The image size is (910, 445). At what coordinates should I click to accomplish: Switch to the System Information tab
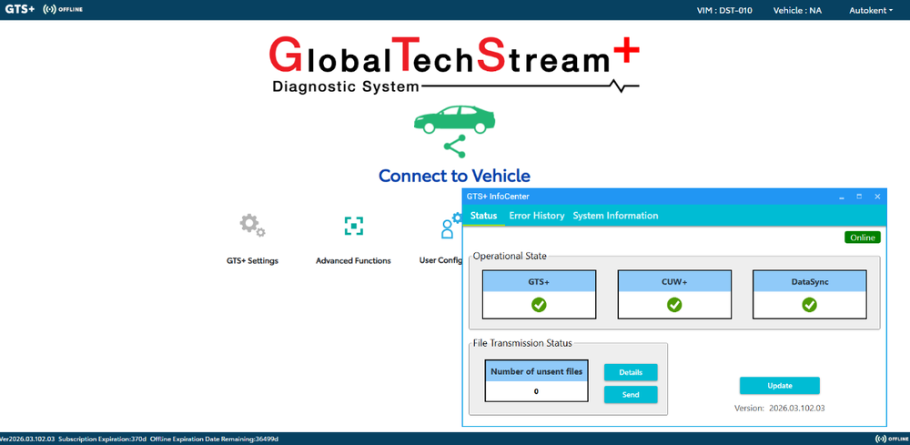615,216
